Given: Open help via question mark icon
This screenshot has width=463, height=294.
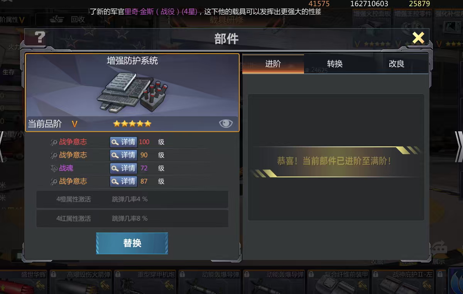Looking at the screenshot, I should (40, 37).
